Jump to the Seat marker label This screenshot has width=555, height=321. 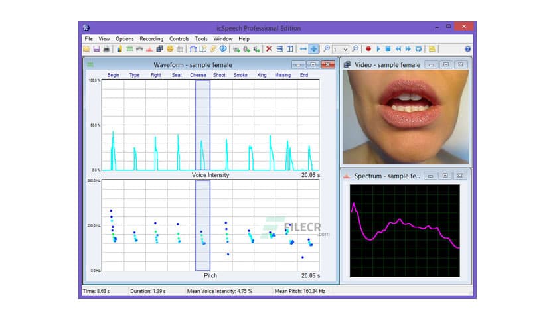point(177,75)
